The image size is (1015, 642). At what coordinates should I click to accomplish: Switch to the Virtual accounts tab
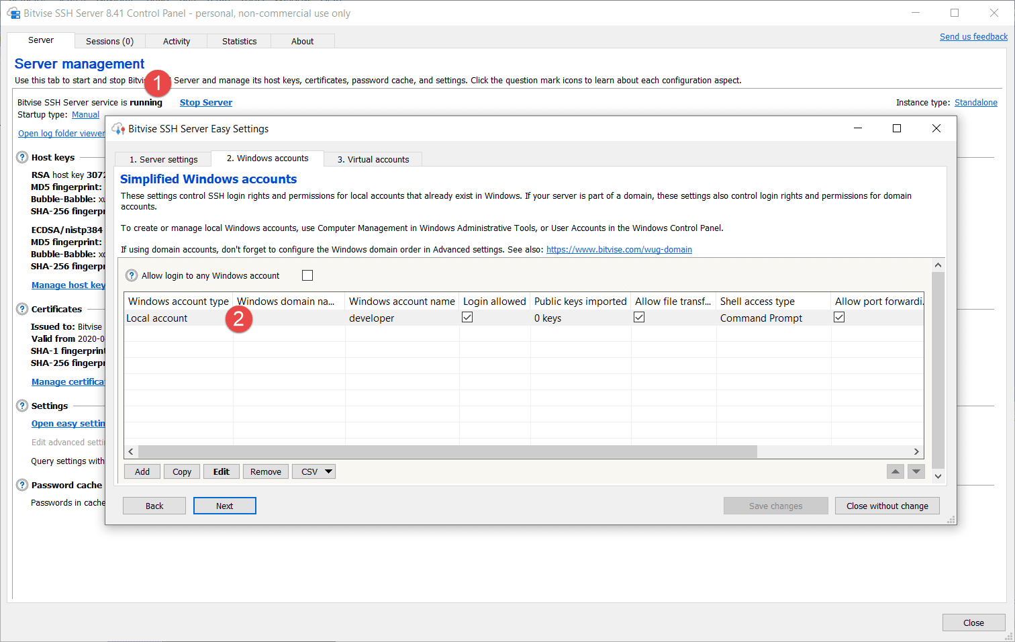tap(373, 159)
